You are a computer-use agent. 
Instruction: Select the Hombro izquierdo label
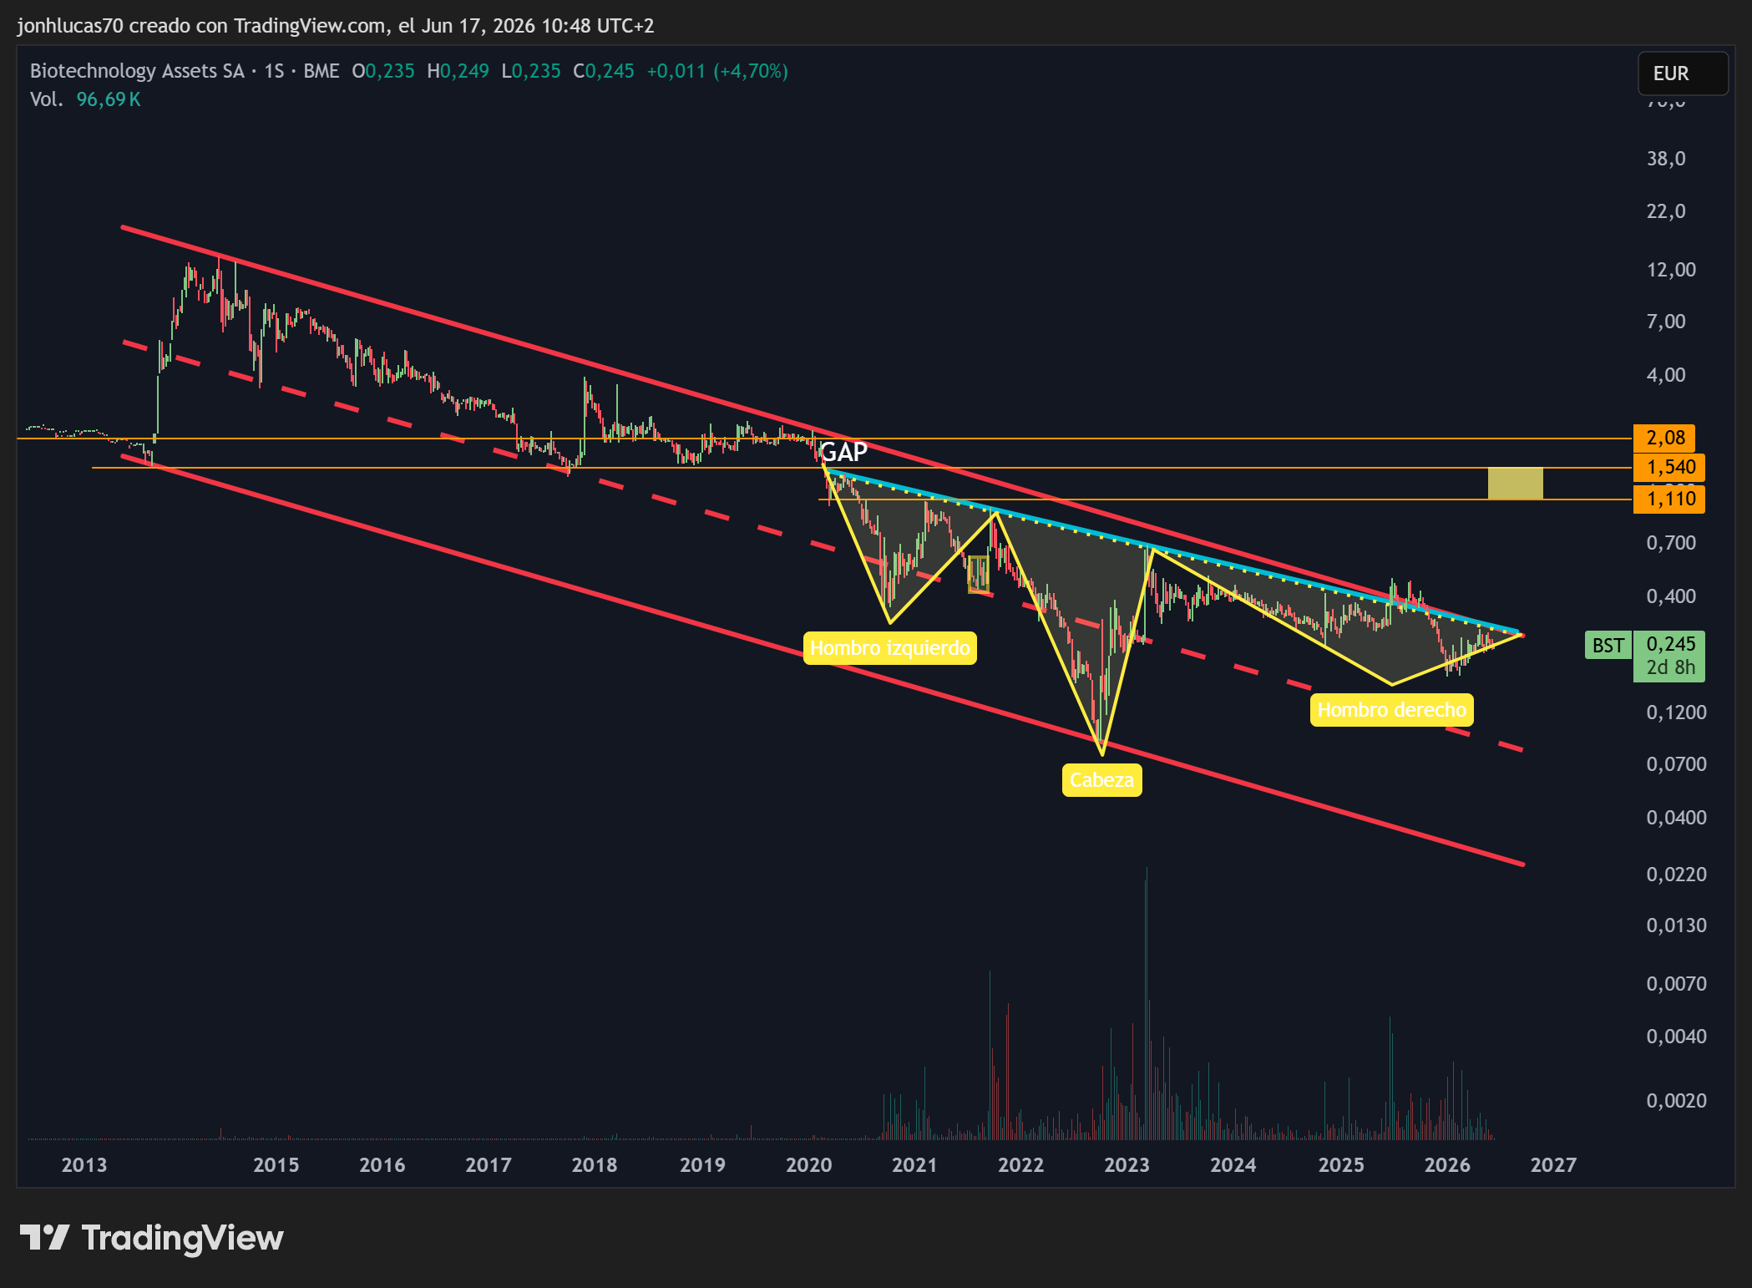click(x=889, y=648)
